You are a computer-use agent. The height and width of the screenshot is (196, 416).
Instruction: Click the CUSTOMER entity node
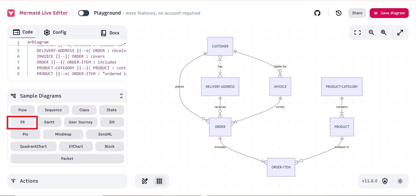click(220, 46)
